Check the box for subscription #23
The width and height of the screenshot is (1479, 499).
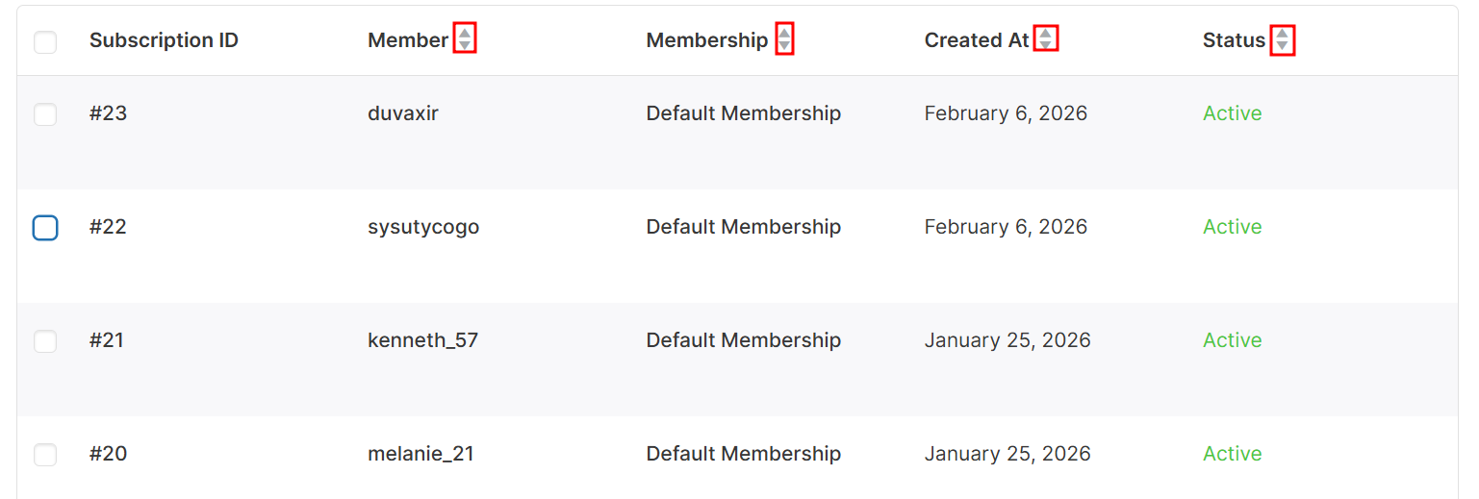(45, 114)
